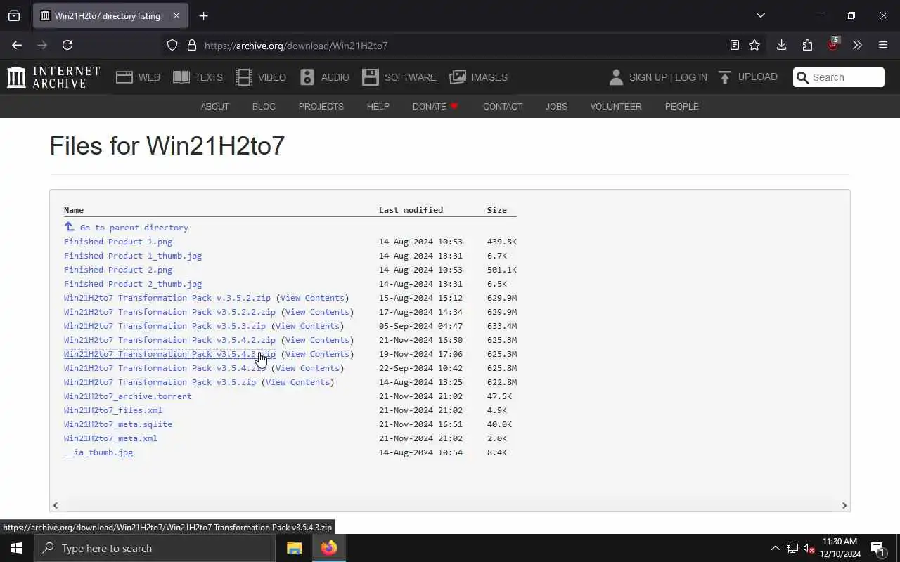Download Transformation Pack v3.5.3.zip
Screen dimensions: 900x562
pos(165,326)
